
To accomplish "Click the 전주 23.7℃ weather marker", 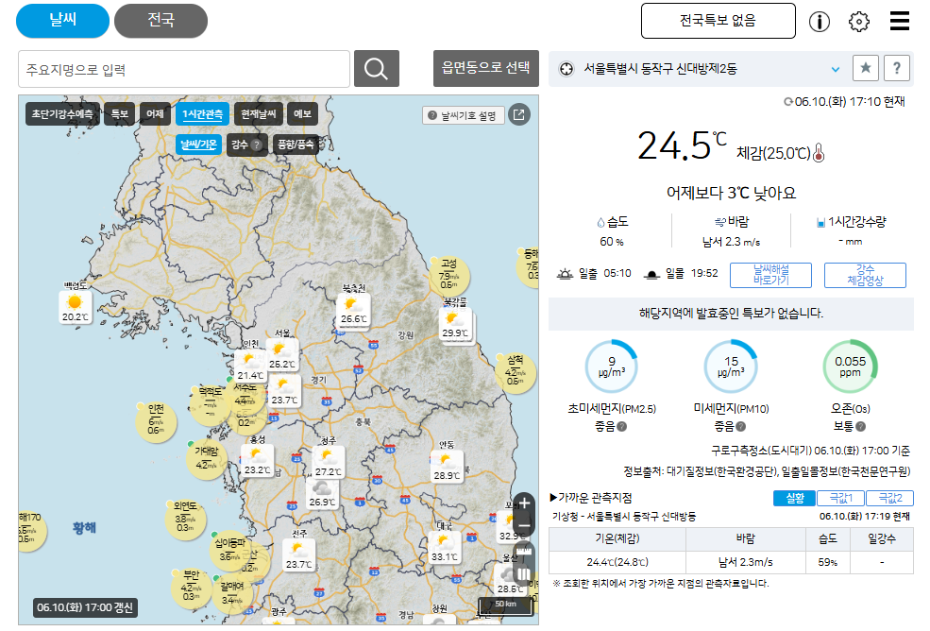I will coord(298,555).
